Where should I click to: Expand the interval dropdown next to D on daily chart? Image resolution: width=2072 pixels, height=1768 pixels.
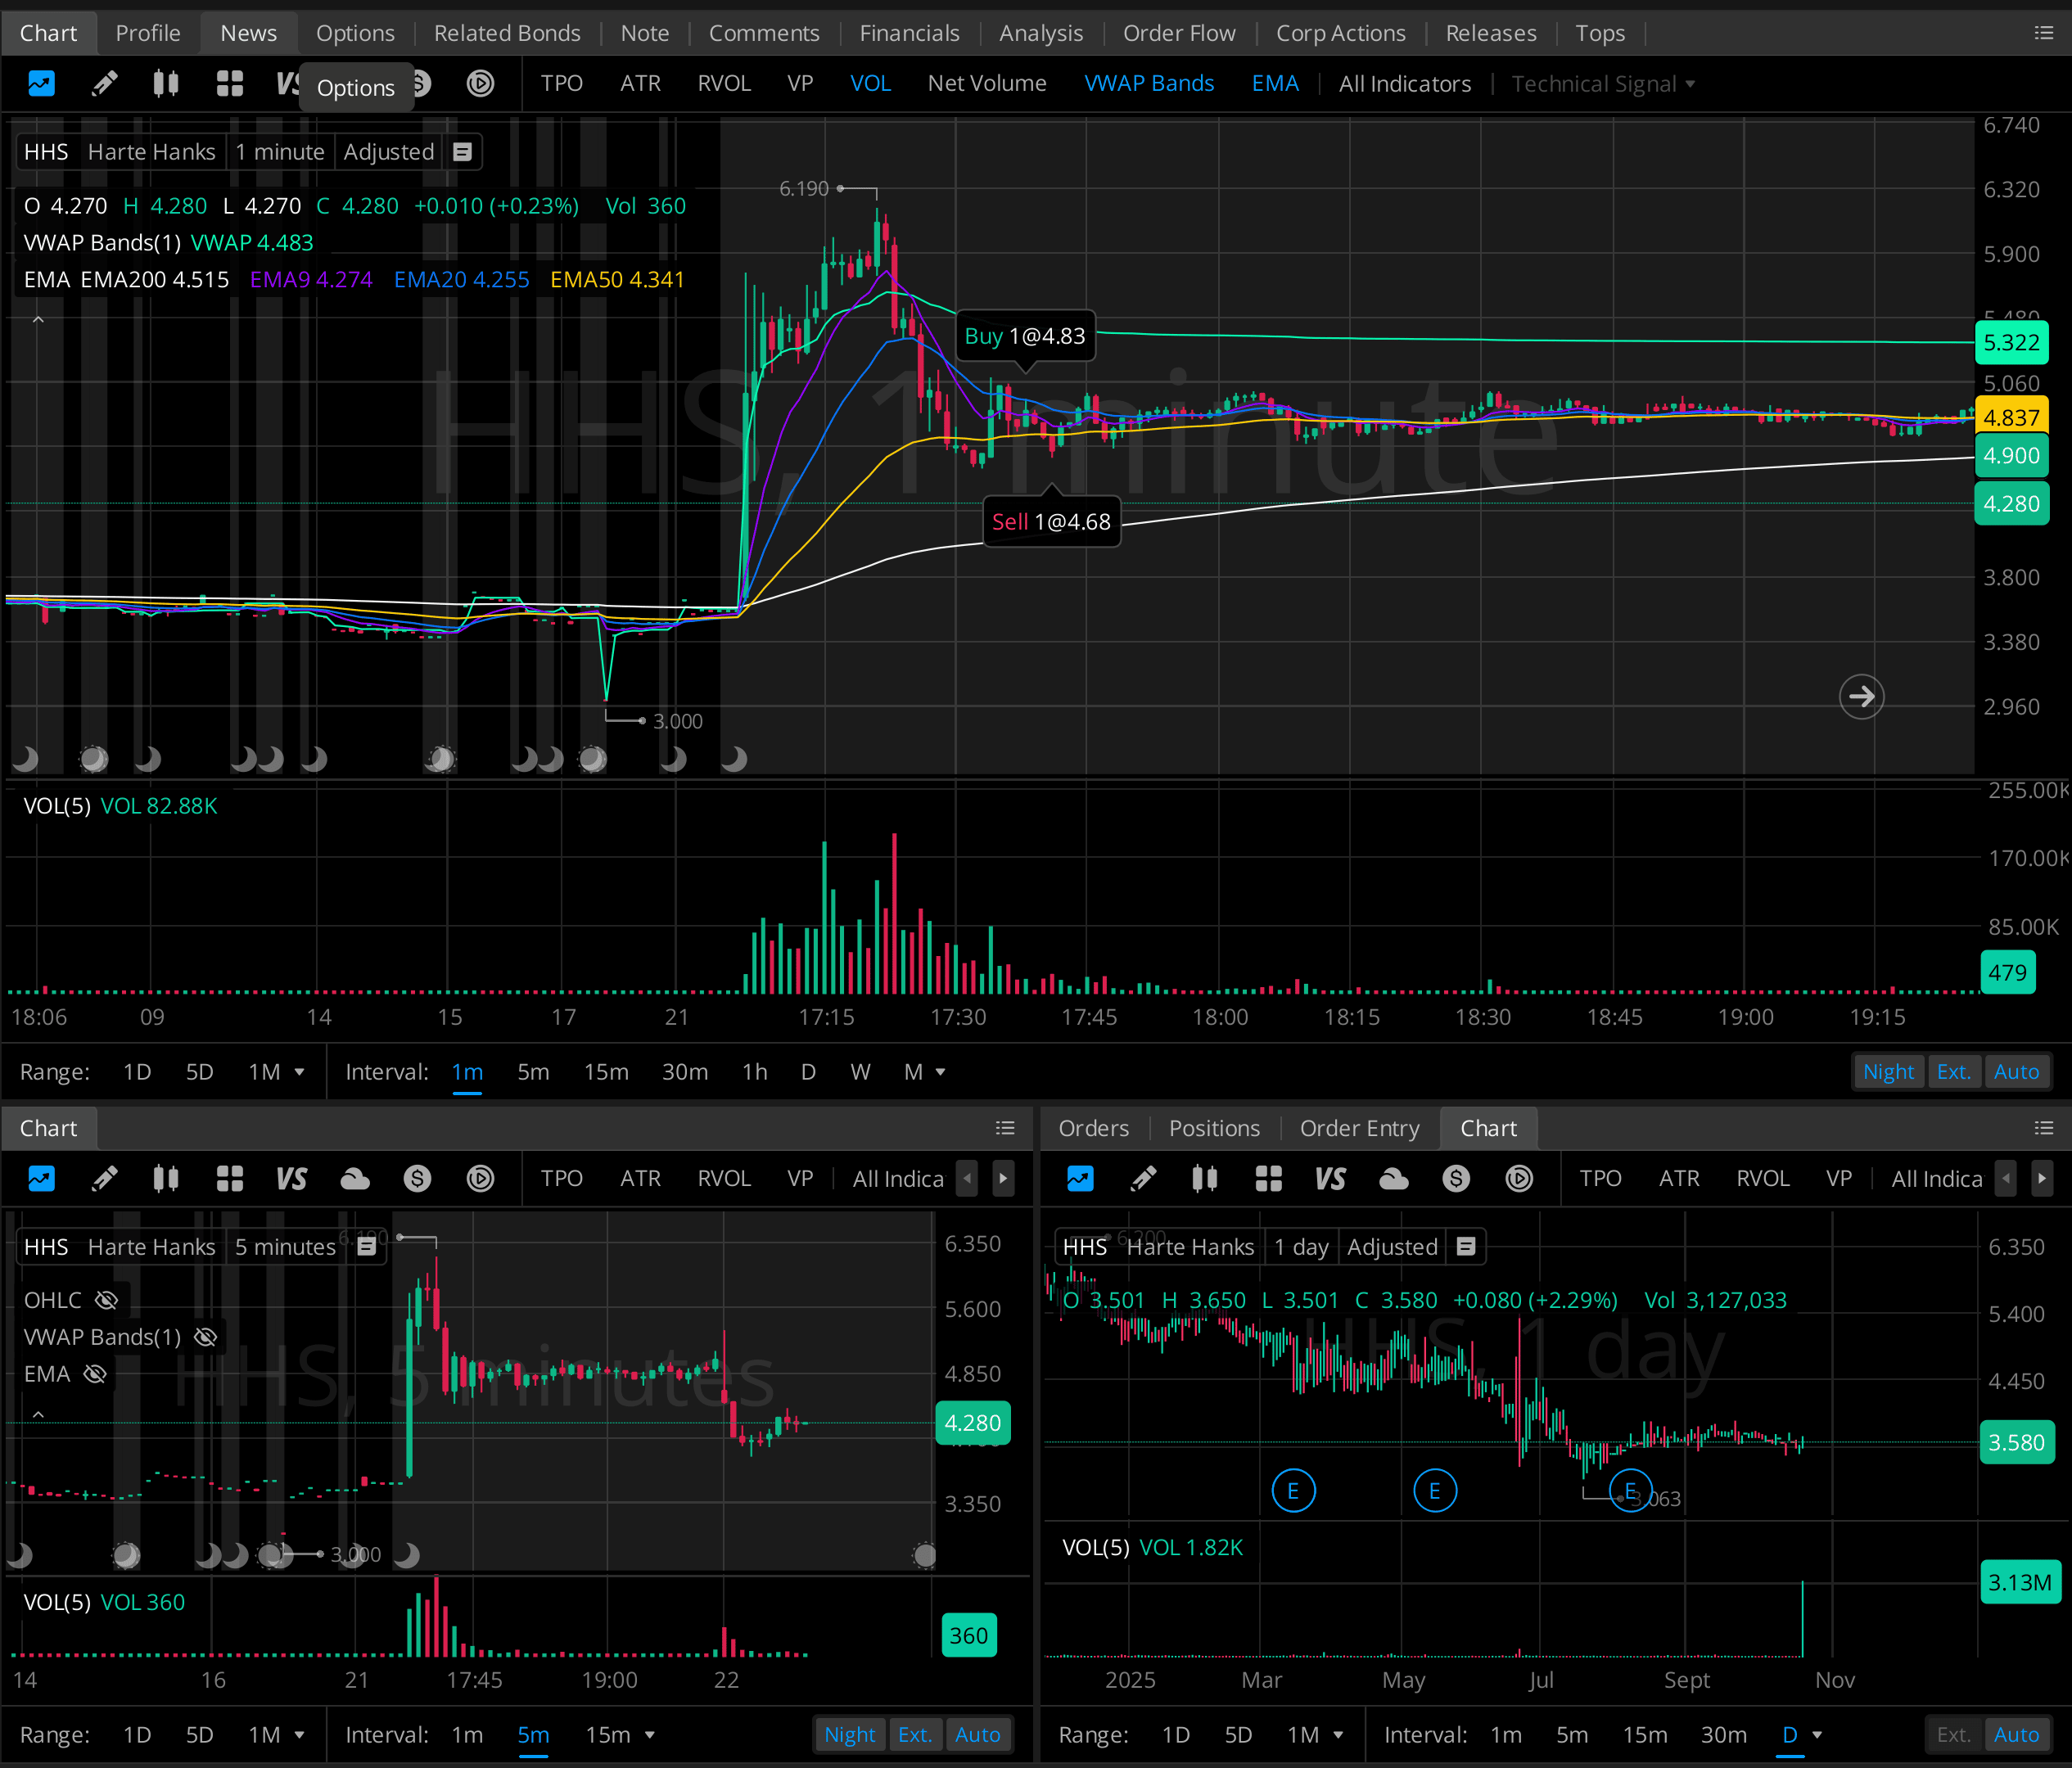tap(1817, 1735)
